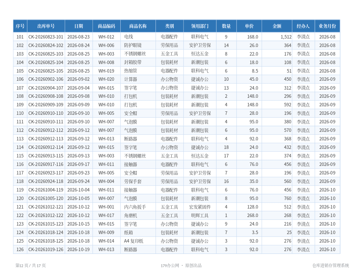The height and width of the screenshot is (278, 361).
Task: Click the 业务月份 header cell
Action: click(x=327, y=26)
